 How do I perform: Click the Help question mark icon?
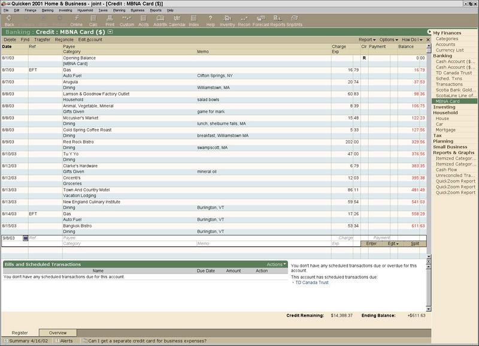(x=211, y=20)
